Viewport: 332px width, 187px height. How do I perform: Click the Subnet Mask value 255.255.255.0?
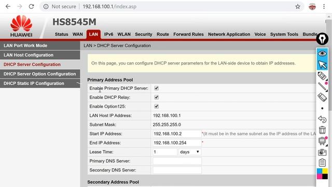[167, 125]
